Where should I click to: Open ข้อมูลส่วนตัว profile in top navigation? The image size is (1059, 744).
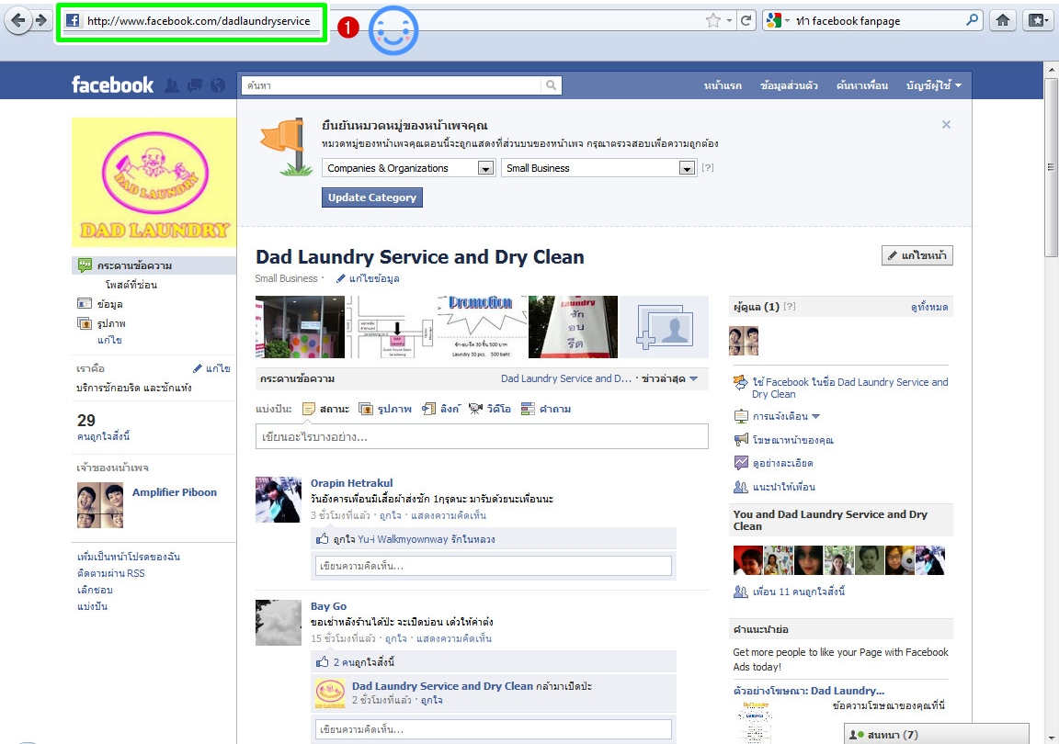point(789,85)
